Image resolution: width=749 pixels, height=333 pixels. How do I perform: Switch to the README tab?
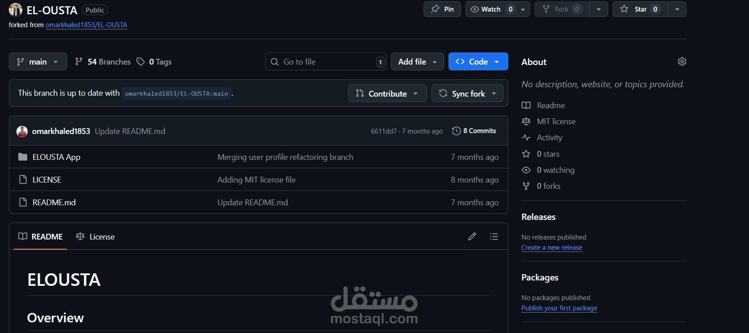[x=41, y=236]
